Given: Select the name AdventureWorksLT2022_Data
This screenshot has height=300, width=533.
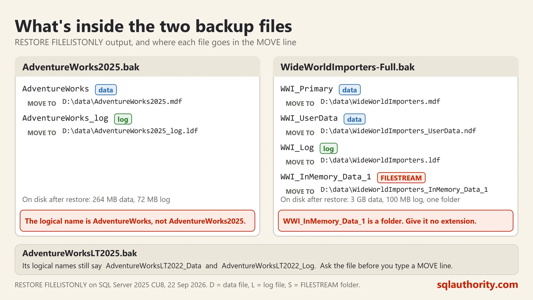Looking at the screenshot, I should tap(154, 266).
